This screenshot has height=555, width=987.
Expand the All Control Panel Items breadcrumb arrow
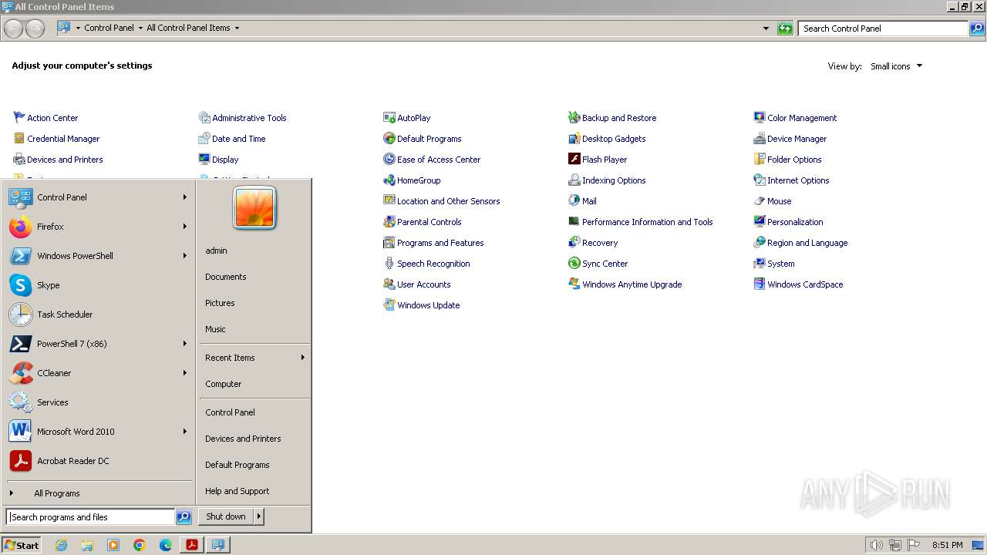tap(237, 28)
